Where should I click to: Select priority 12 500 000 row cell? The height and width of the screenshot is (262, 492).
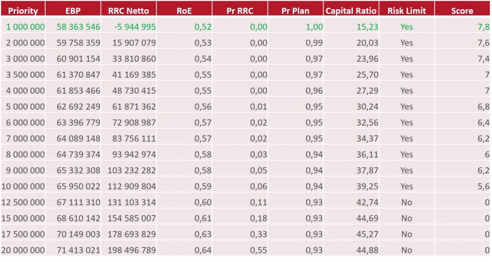point(25,202)
